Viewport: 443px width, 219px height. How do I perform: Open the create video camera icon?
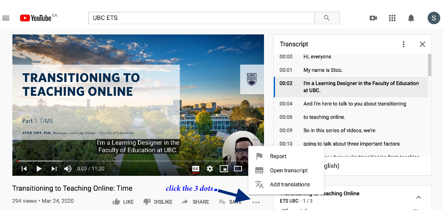point(373,18)
